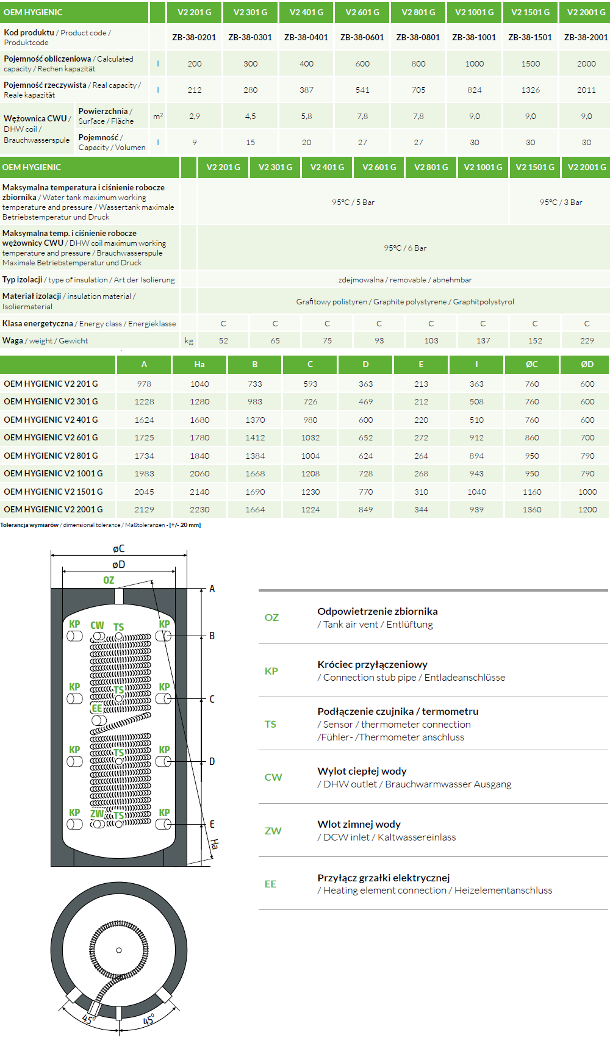Click weight value 52
This screenshot has height=1043, width=610.
click(223, 341)
